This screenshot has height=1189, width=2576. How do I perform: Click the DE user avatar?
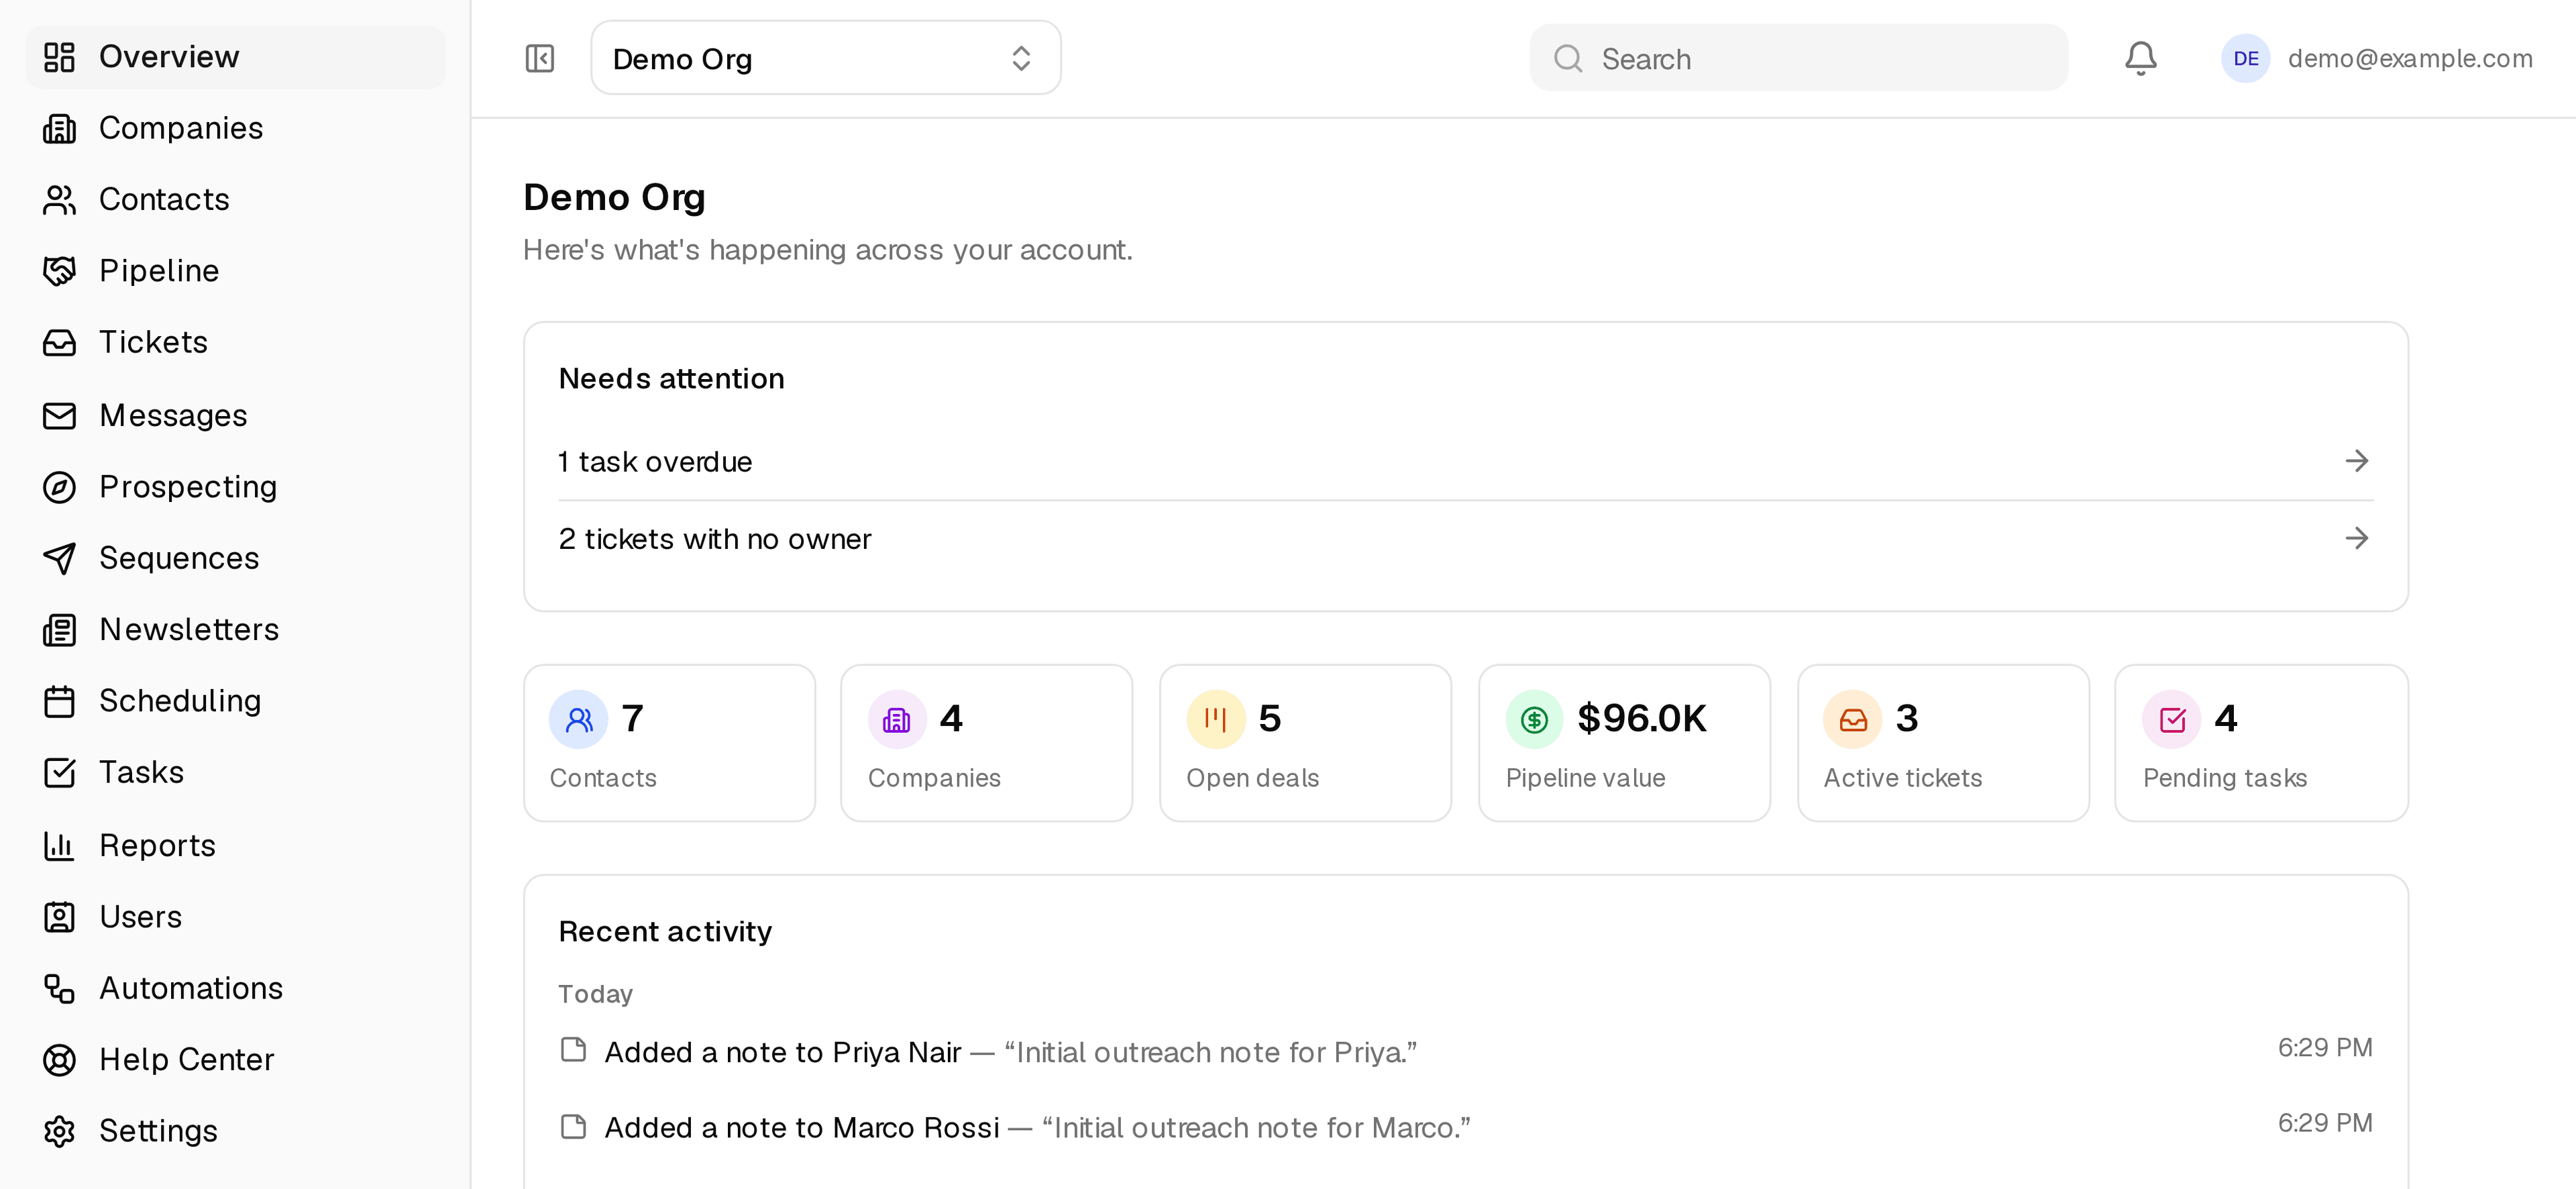pos(2245,58)
